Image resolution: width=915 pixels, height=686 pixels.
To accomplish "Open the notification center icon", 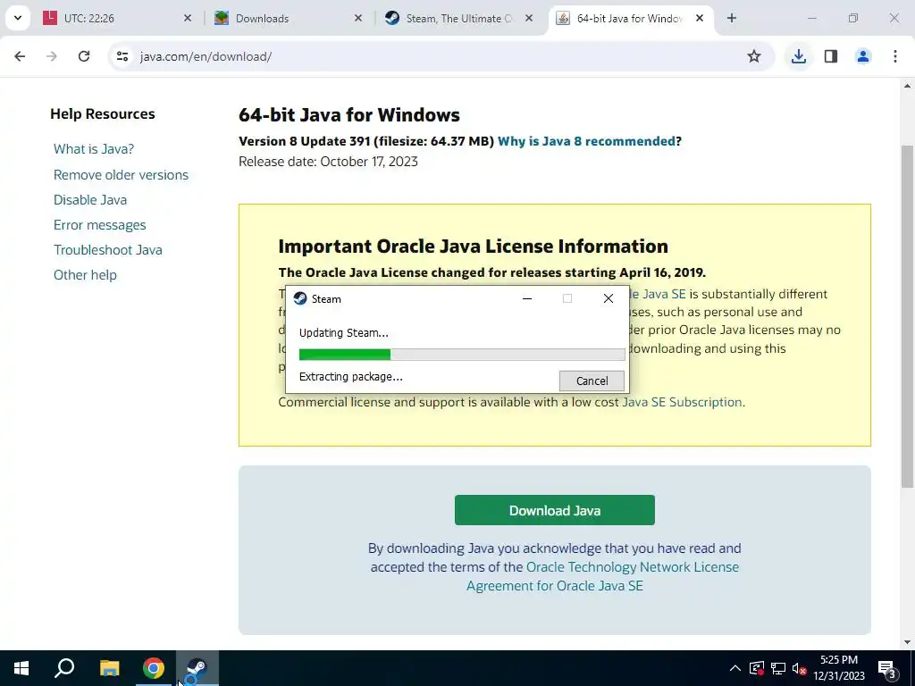I will click(x=887, y=668).
